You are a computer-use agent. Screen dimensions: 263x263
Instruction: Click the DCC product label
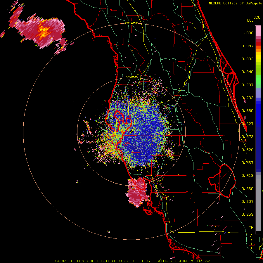tap(257, 18)
